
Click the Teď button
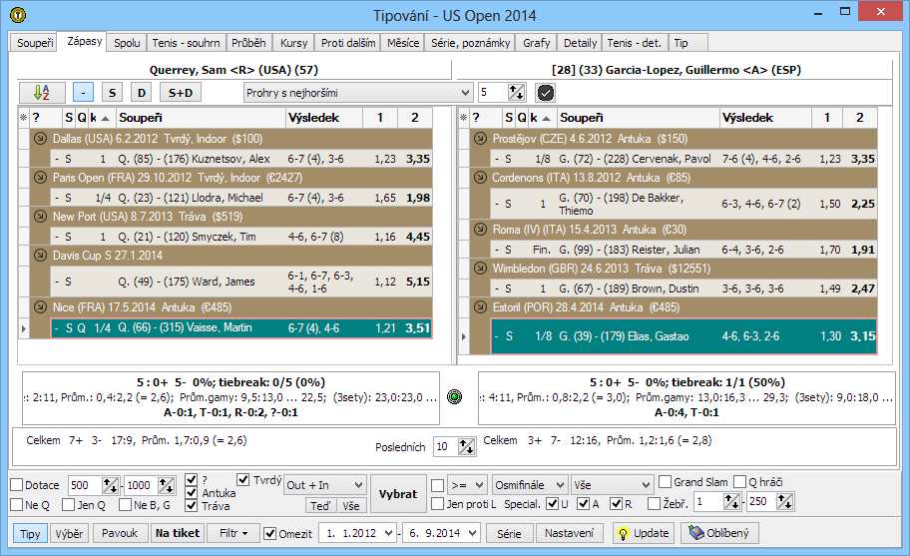[320, 505]
